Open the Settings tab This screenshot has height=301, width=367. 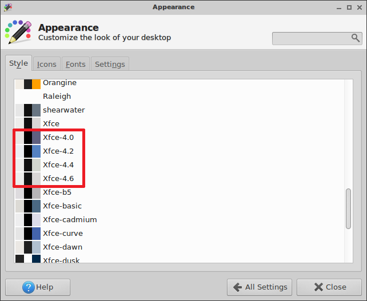coord(110,64)
